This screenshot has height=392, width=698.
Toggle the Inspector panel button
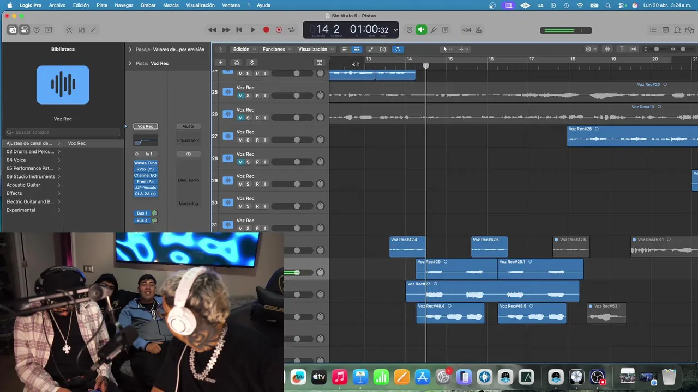pos(25,30)
